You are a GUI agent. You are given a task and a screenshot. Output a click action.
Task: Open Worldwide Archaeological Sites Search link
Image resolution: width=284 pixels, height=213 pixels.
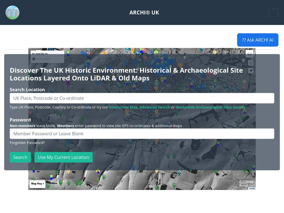tap(210, 107)
